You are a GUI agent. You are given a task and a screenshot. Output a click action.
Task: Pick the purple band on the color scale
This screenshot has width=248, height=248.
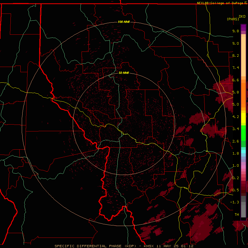click(x=243, y=28)
